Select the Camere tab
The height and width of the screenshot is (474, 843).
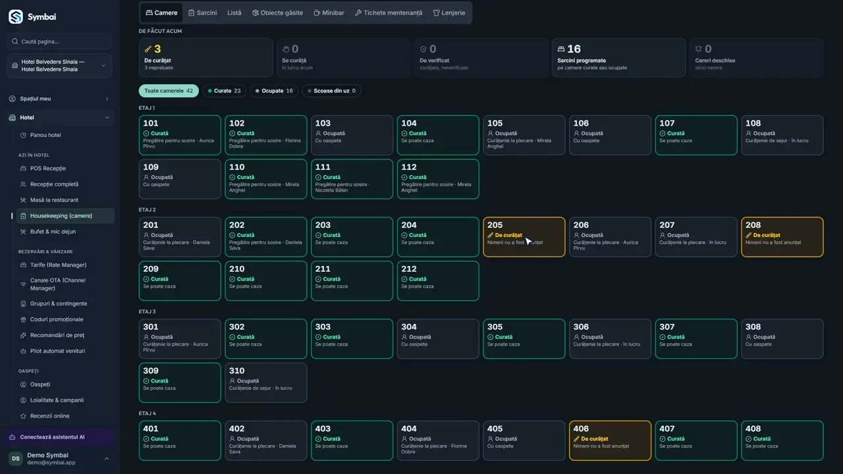coord(161,13)
